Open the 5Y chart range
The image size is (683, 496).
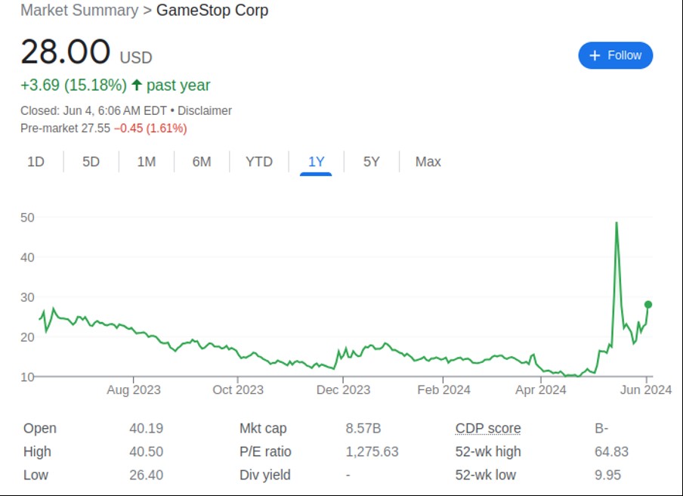coord(371,162)
